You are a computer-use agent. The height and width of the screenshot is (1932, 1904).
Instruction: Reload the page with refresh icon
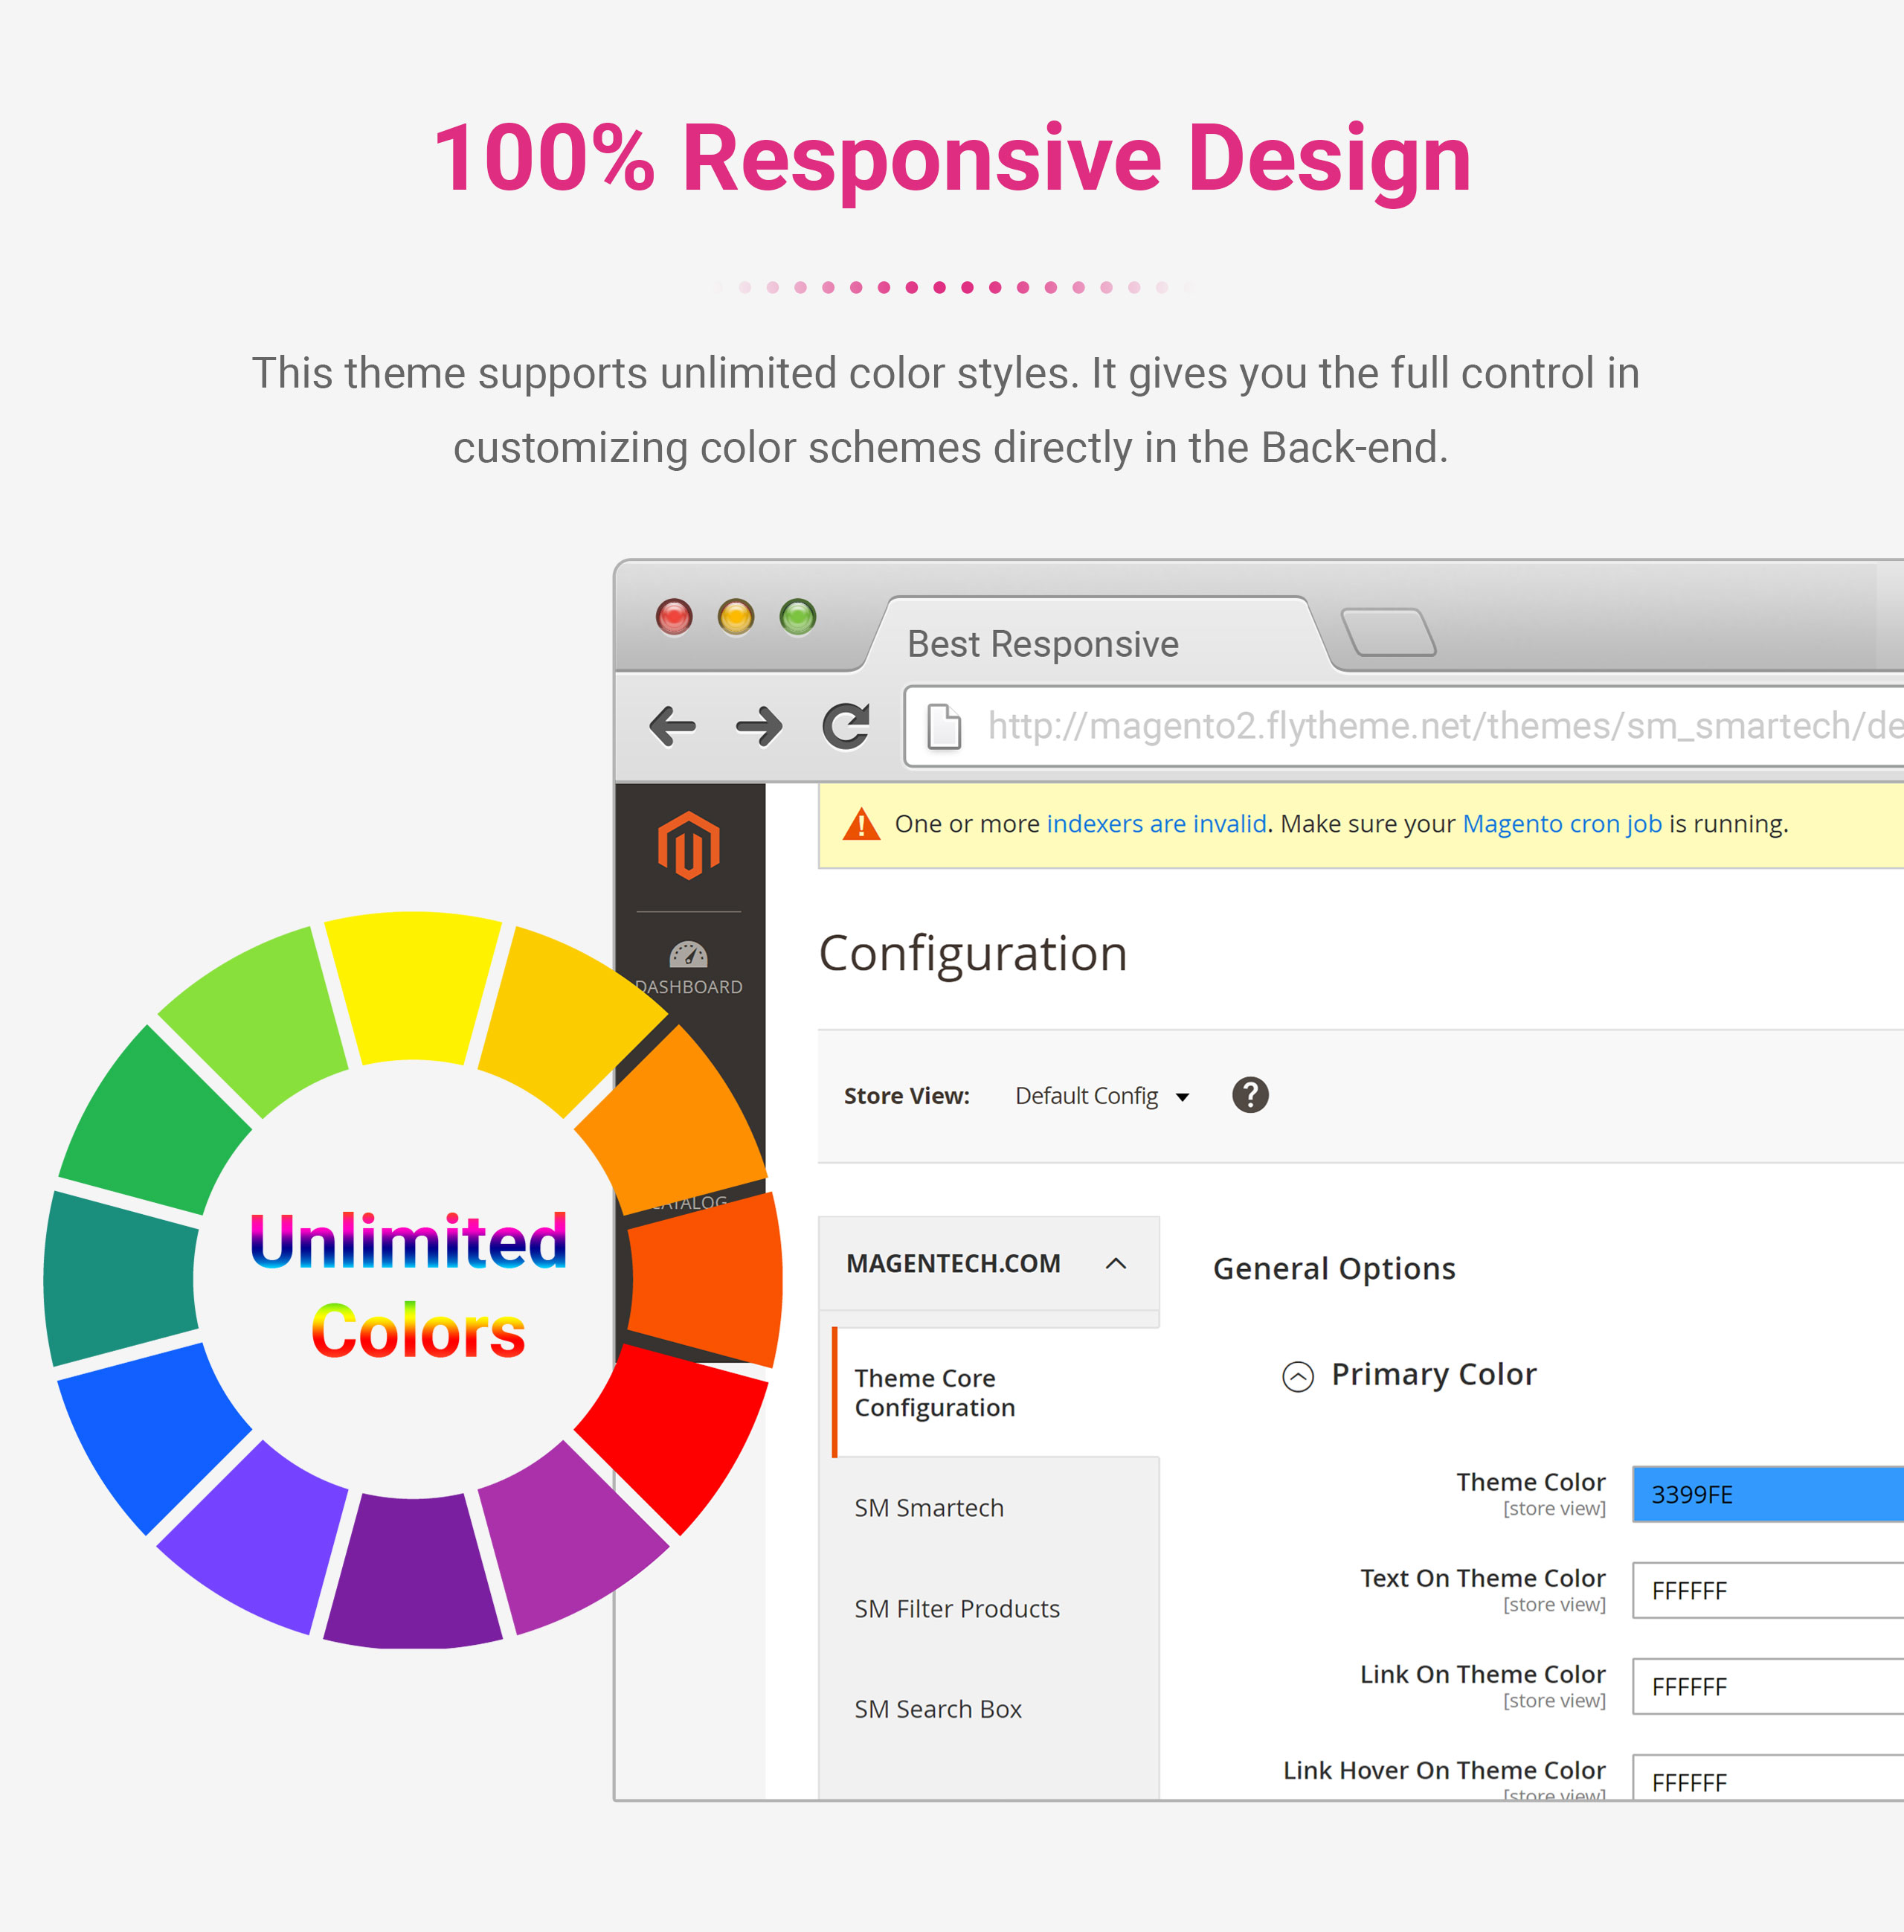coord(846,726)
